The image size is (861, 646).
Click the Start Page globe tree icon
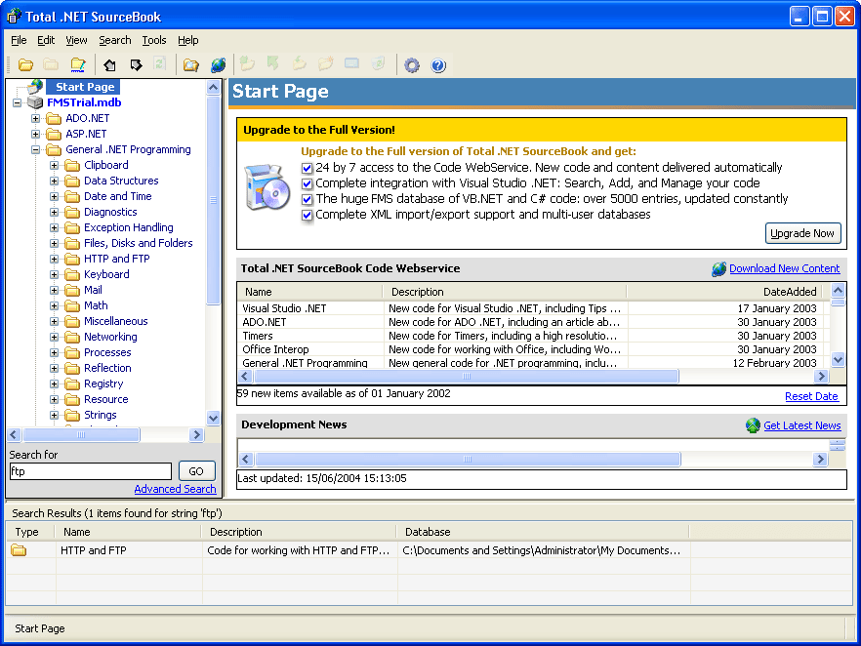point(36,86)
